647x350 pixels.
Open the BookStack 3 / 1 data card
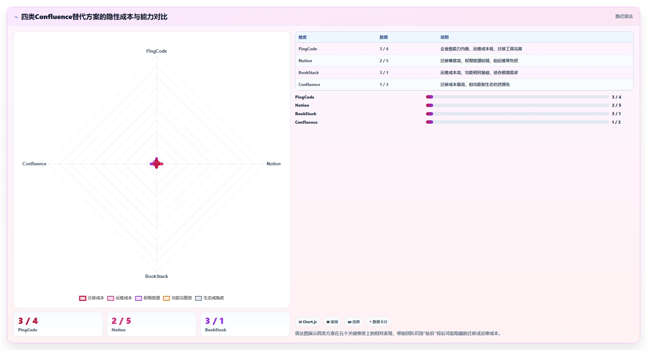coord(245,324)
